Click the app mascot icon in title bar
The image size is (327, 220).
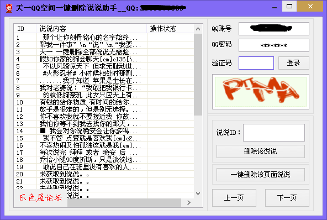pyautogui.click(x=9, y=8)
